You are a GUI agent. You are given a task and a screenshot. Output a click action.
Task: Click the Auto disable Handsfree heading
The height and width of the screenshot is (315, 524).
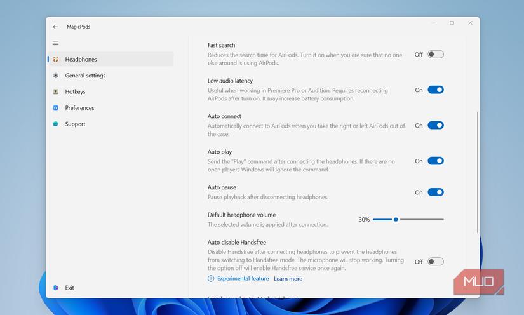click(x=237, y=242)
